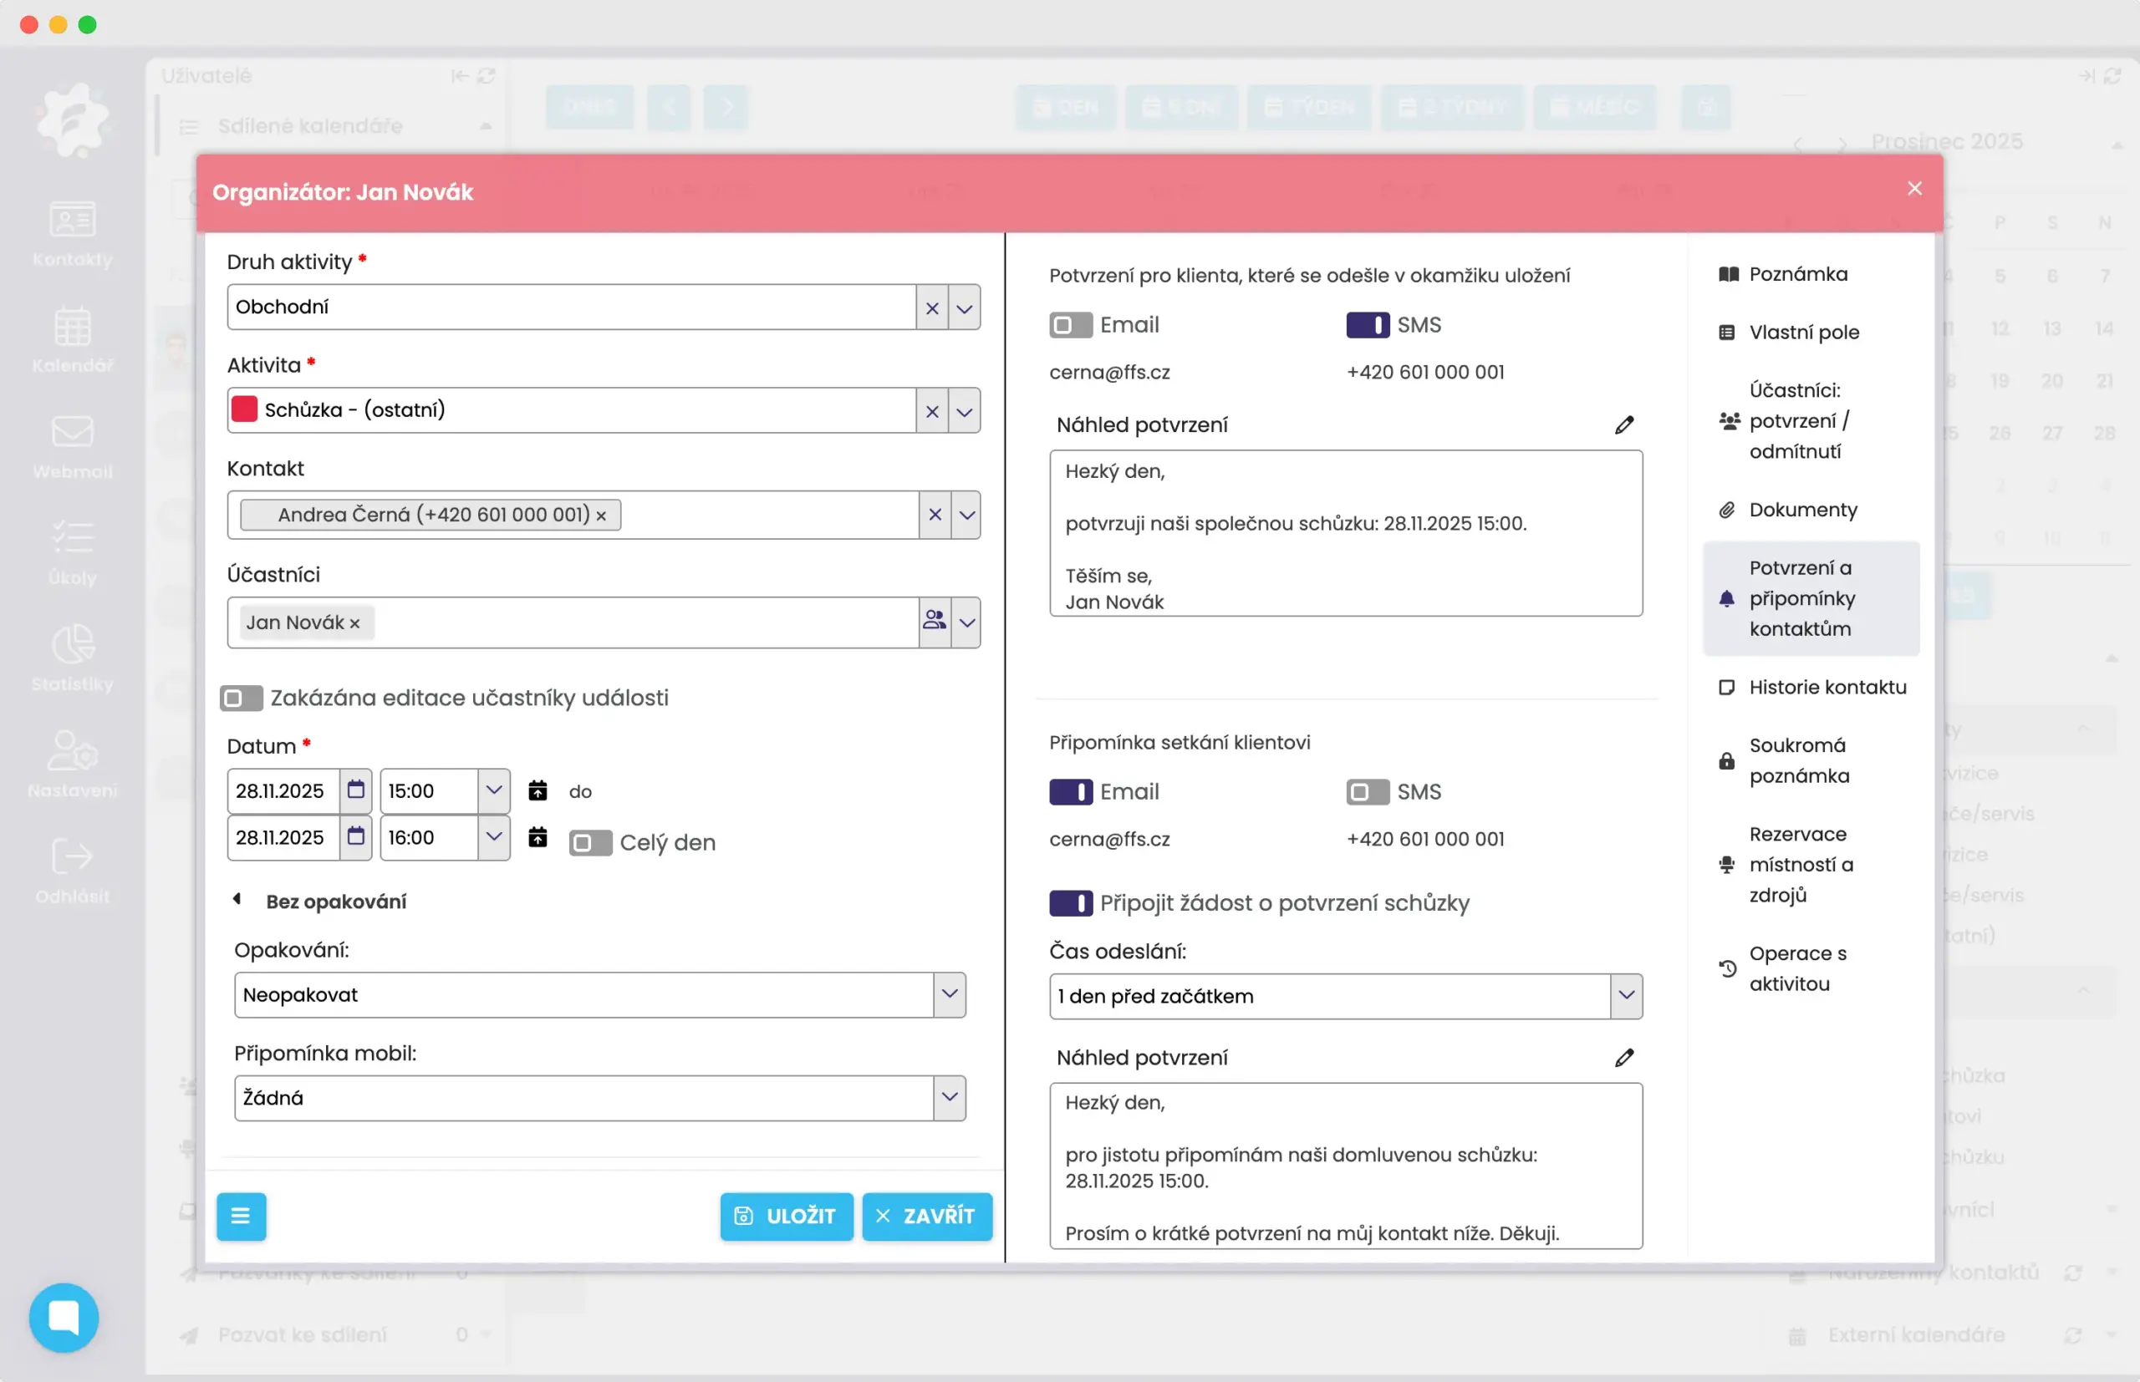Click the ULOŽIT button
The width and height of the screenshot is (2140, 1382).
click(786, 1216)
